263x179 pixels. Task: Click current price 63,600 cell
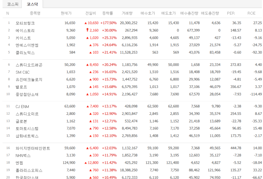(x=70, y=106)
